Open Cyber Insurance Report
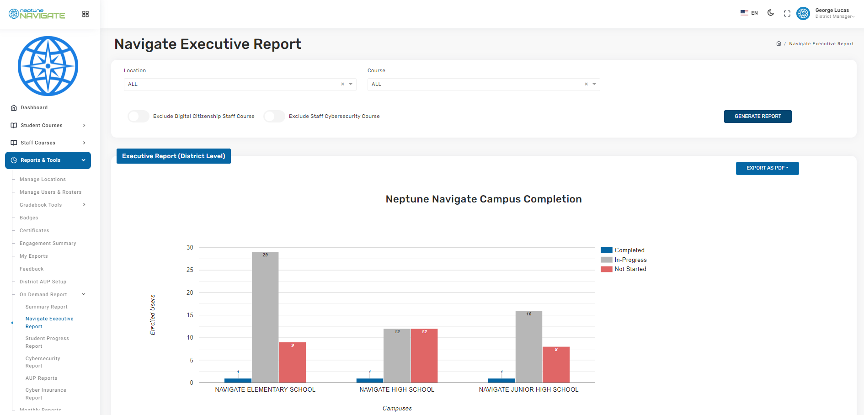 [46, 394]
